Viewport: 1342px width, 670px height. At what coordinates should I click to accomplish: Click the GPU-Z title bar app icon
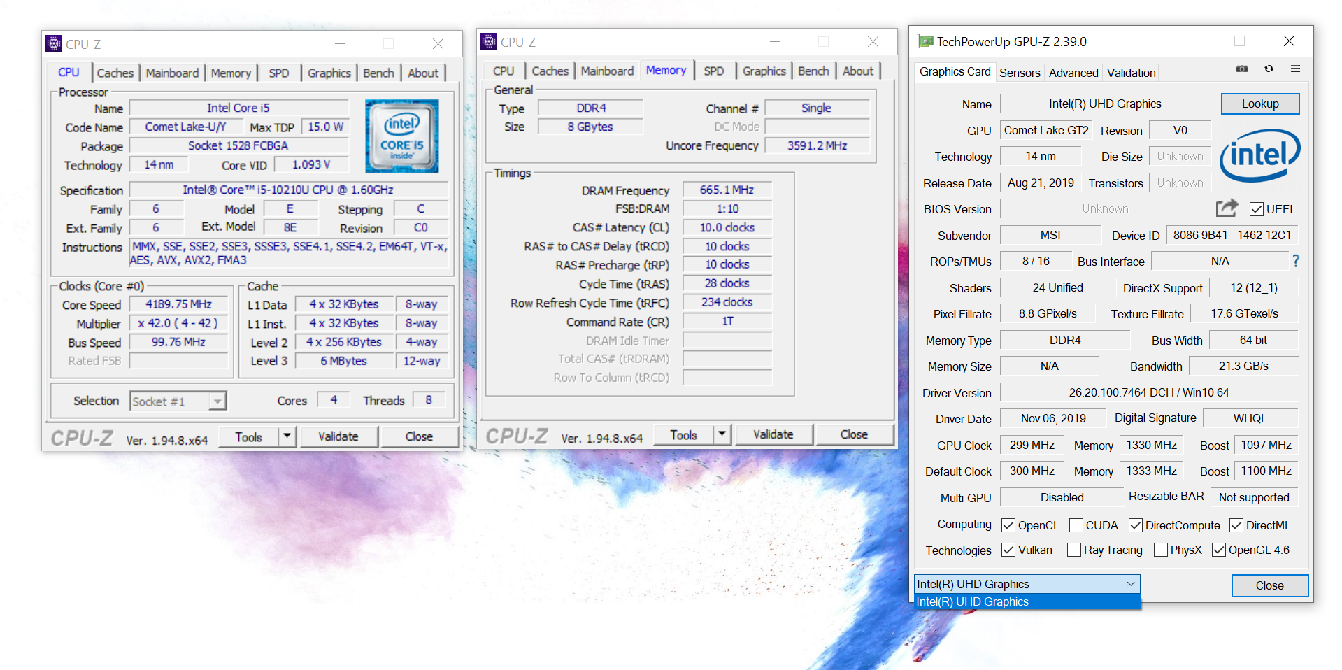pyautogui.click(x=925, y=41)
